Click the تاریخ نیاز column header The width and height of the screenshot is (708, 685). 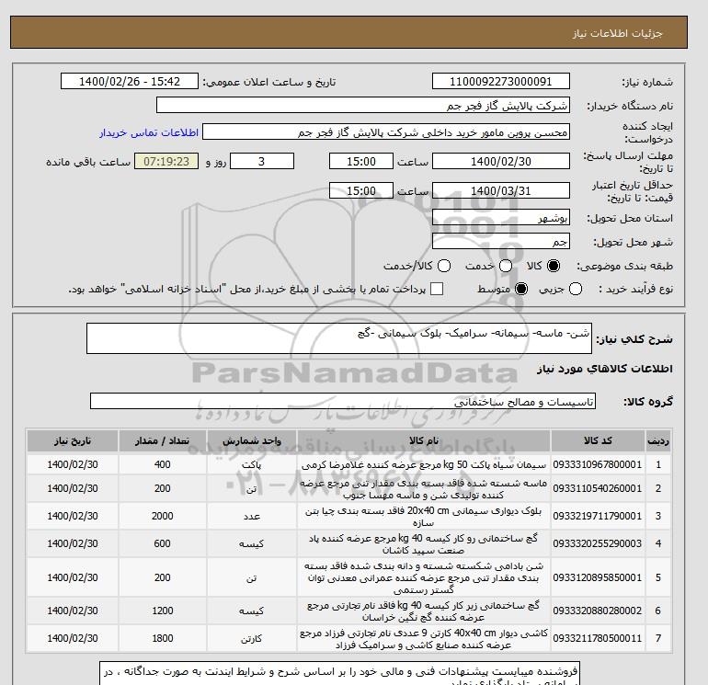coord(73,440)
